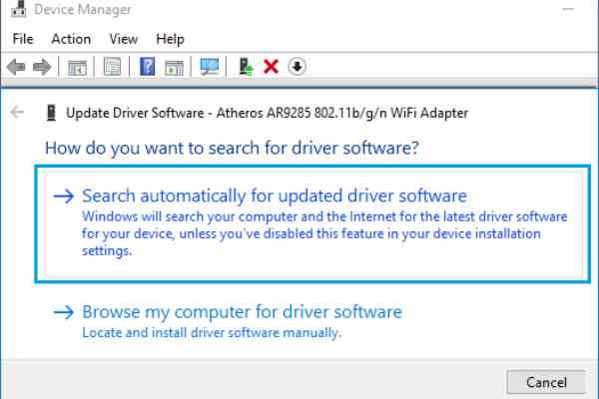Click the Cancel button

[x=546, y=382]
